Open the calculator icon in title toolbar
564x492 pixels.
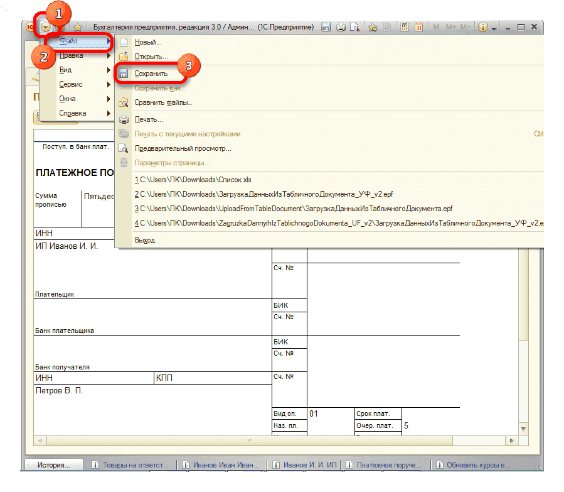(x=405, y=27)
